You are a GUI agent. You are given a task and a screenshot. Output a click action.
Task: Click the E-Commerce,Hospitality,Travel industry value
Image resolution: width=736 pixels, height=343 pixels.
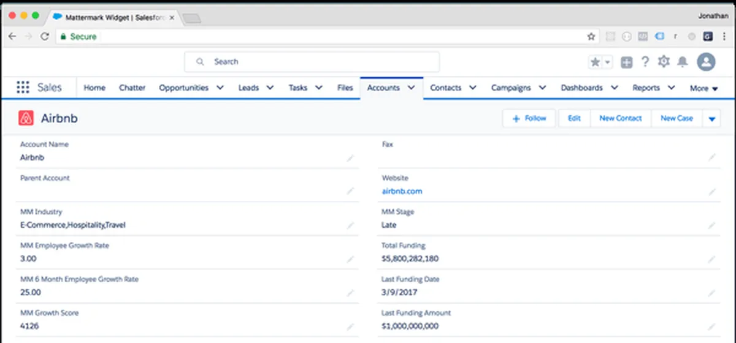click(x=73, y=225)
